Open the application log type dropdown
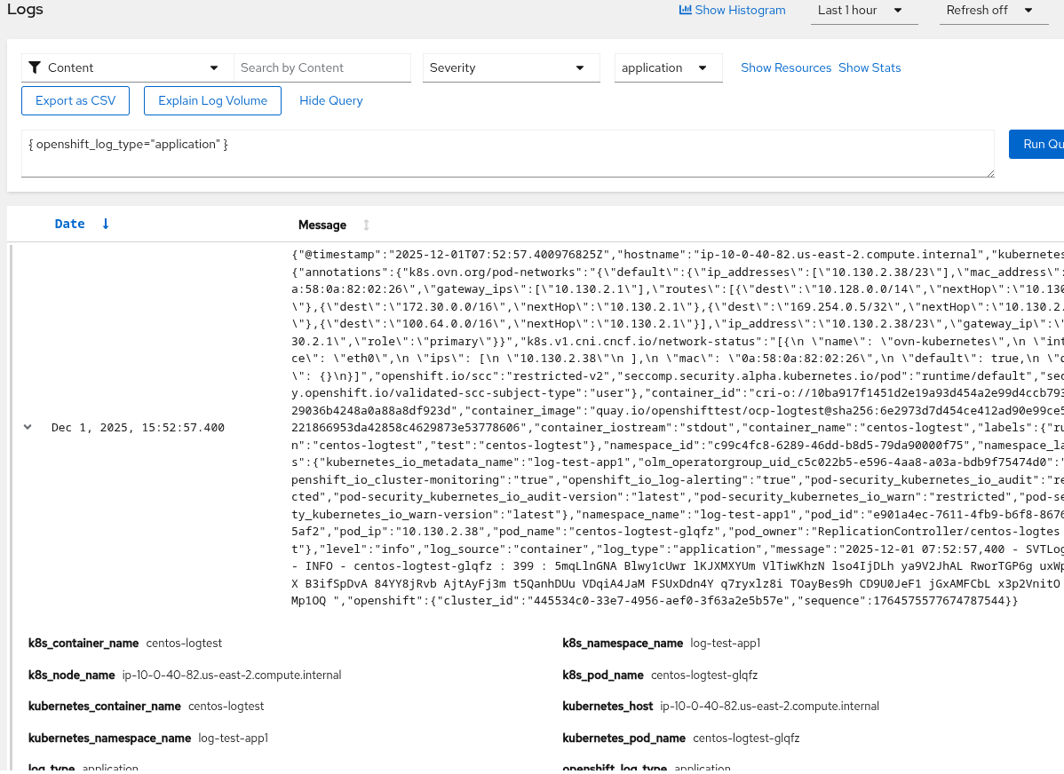The width and height of the screenshot is (1064, 774). [x=668, y=67]
